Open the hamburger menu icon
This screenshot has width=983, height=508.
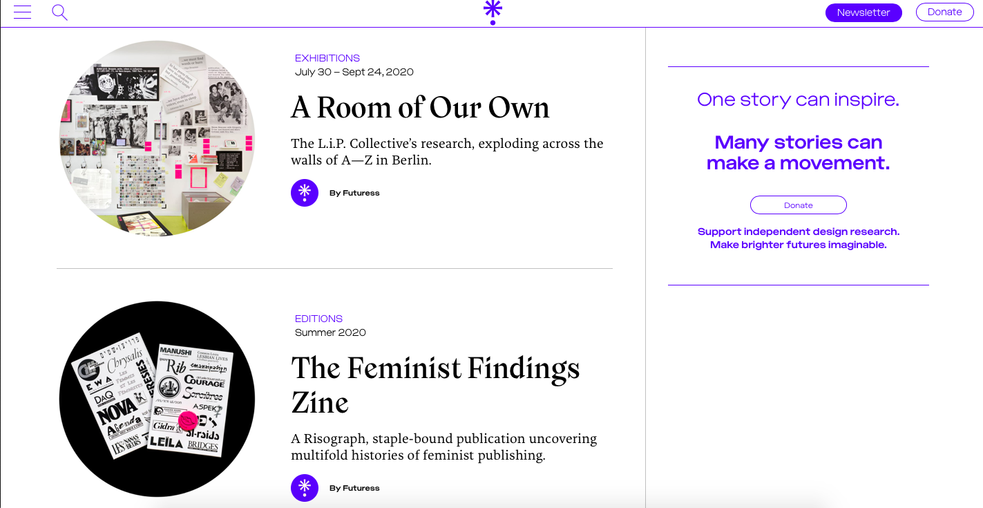[x=22, y=12]
